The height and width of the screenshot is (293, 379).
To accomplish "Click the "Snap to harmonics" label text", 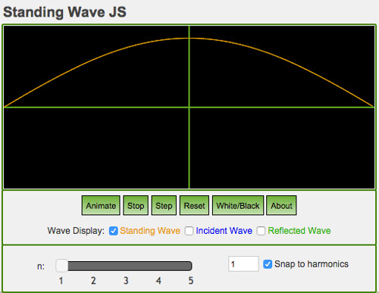I will (x=312, y=264).
